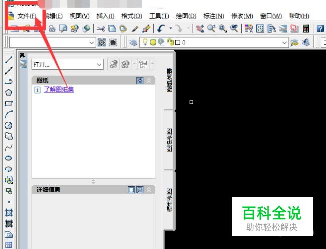Click the Cut scissors icon
This screenshot has width=326, height=249.
[101, 29]
